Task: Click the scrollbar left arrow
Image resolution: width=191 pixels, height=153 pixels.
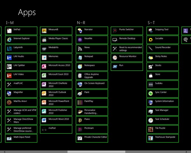Action: coord(5,152)
